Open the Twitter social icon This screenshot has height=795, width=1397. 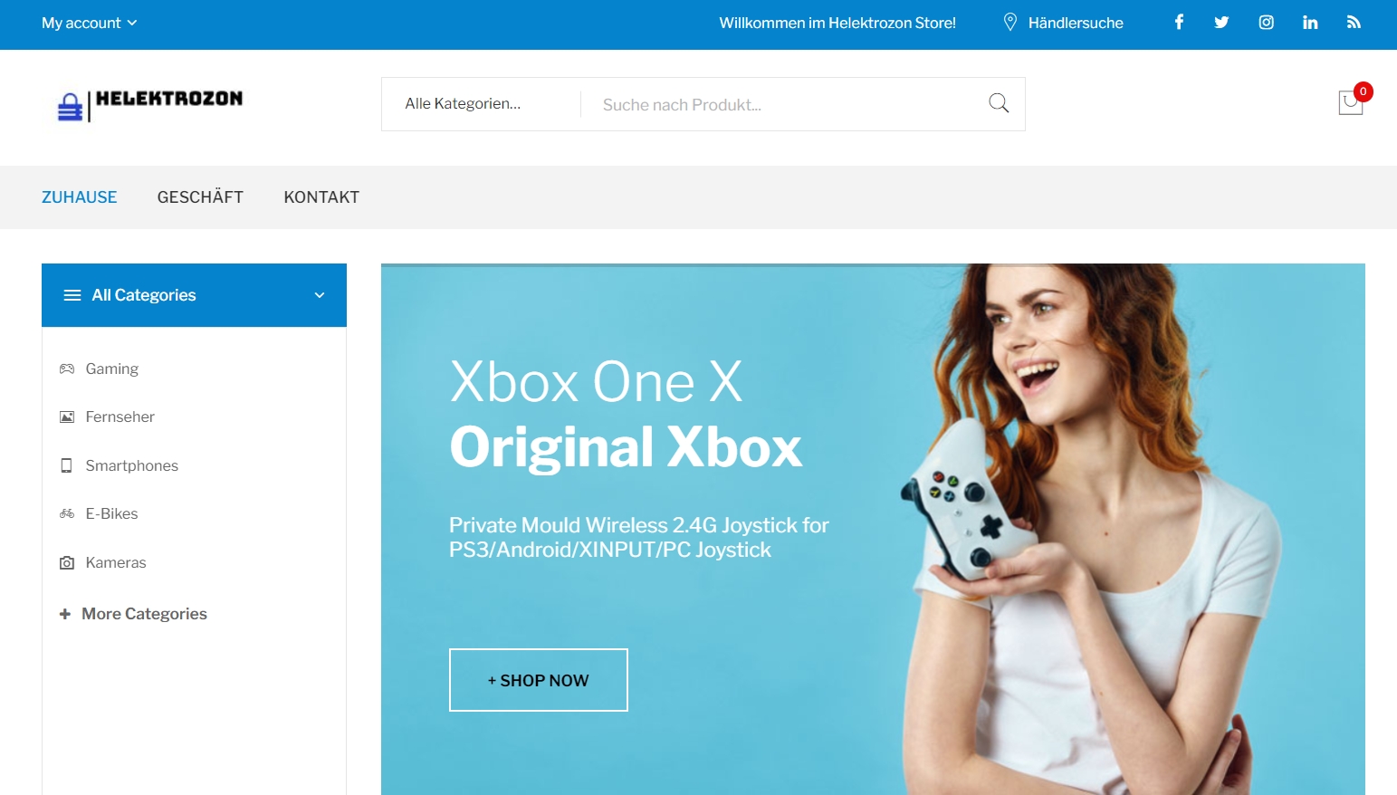click(1221, 23)
